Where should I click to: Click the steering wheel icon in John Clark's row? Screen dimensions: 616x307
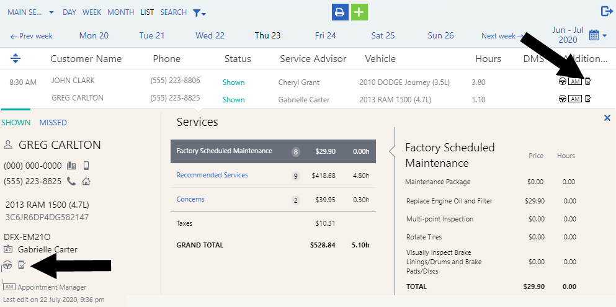click(x=562, y=81)
